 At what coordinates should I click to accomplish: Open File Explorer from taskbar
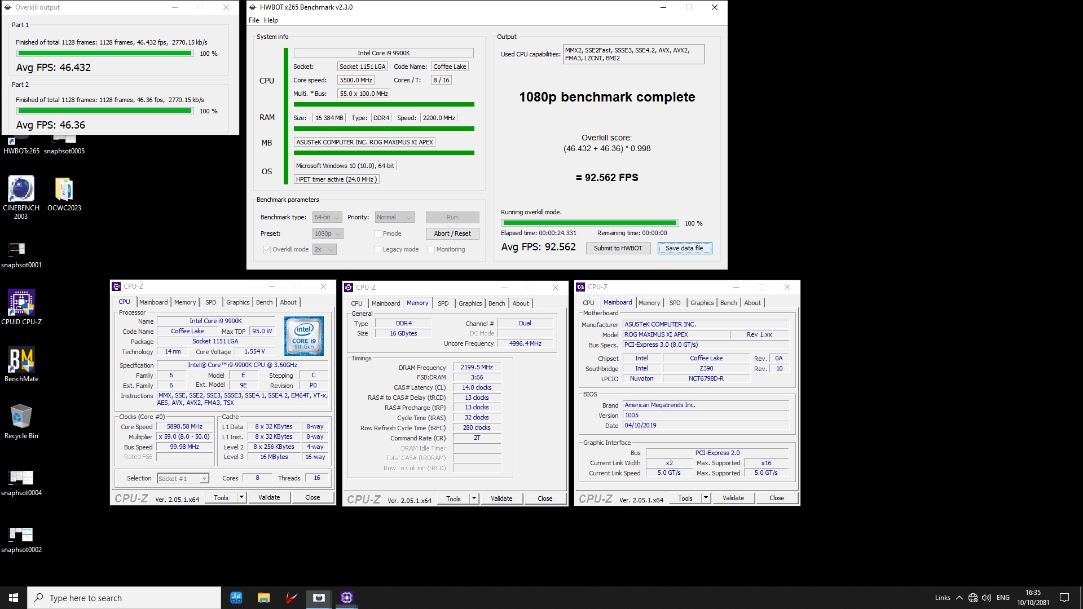tap(263, 598)
